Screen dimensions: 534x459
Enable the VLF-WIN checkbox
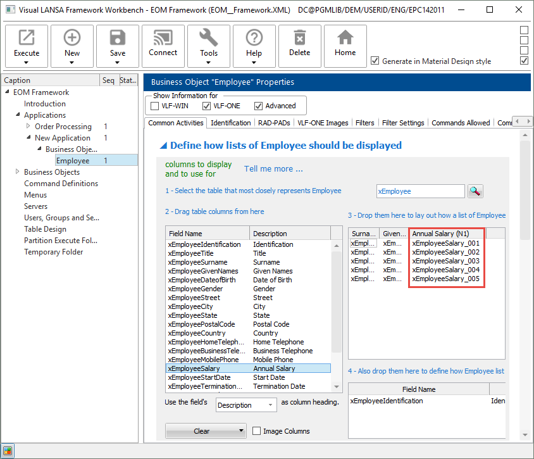coord(156,106)
